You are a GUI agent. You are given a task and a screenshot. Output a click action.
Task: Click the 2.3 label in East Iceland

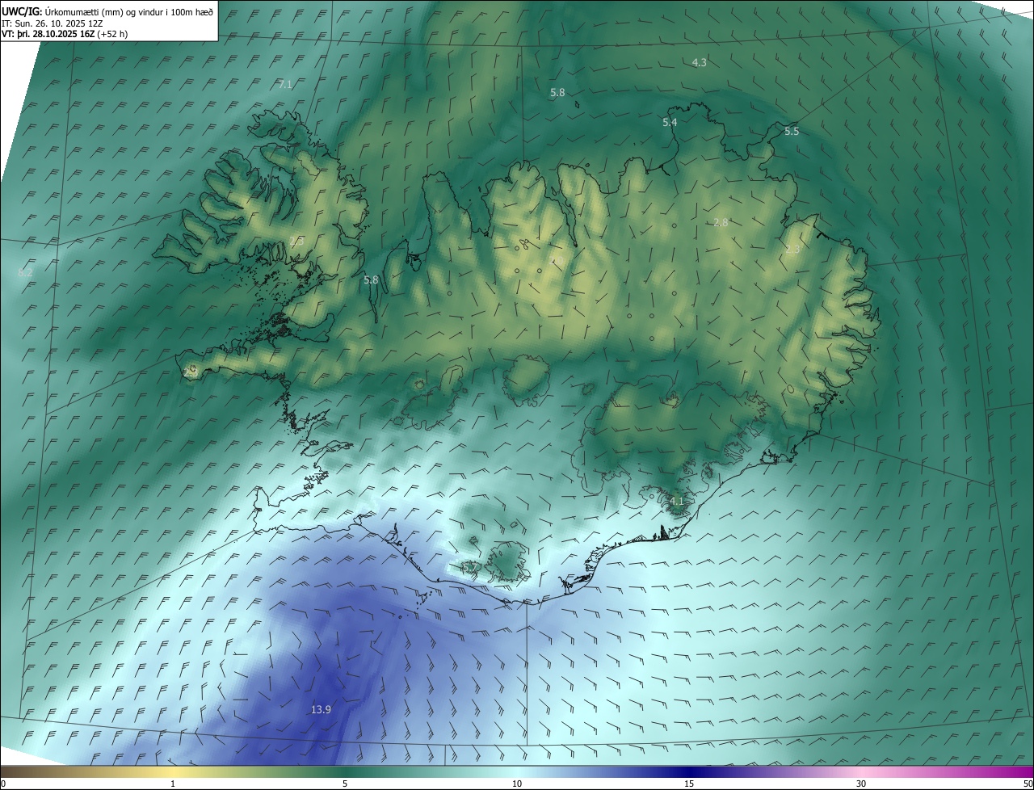click(x=792, y=250)
